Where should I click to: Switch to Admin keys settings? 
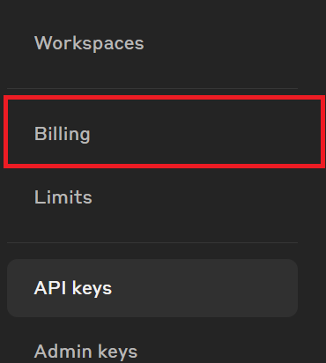152,351
